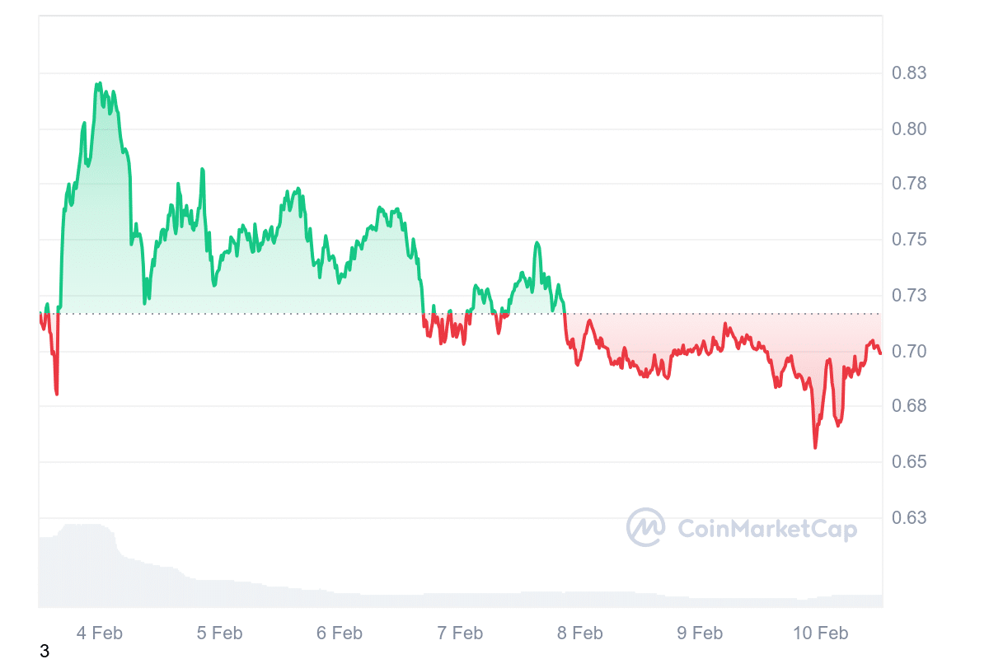Select the 5 Feb date label
This screenshot has width=989, height=659.
[x=219, y=633]
